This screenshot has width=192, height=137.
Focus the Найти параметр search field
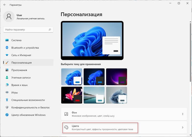pyautogui.click(x=28, y=30)
